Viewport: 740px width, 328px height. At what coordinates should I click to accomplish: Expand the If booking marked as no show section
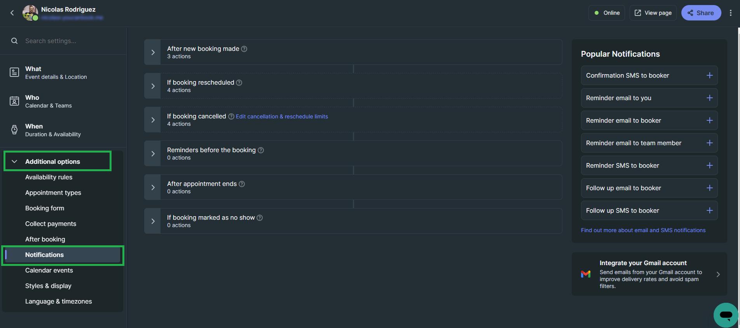tap(153, 221)
